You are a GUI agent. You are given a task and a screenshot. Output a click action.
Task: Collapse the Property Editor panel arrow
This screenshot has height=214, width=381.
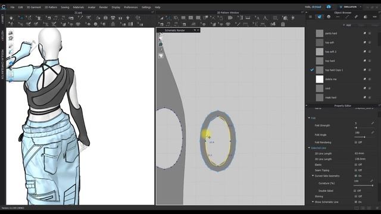click(x=307, y=106)
